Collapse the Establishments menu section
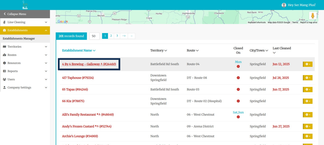Screen dimensions: 324x145 [25, 30]
